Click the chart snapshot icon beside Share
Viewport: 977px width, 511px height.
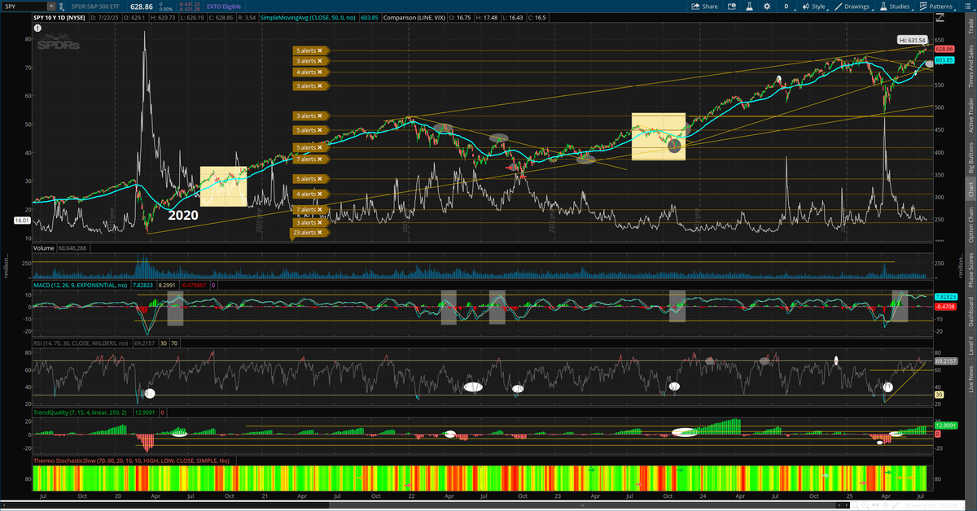pyautogui.click(x=731, y=7)
